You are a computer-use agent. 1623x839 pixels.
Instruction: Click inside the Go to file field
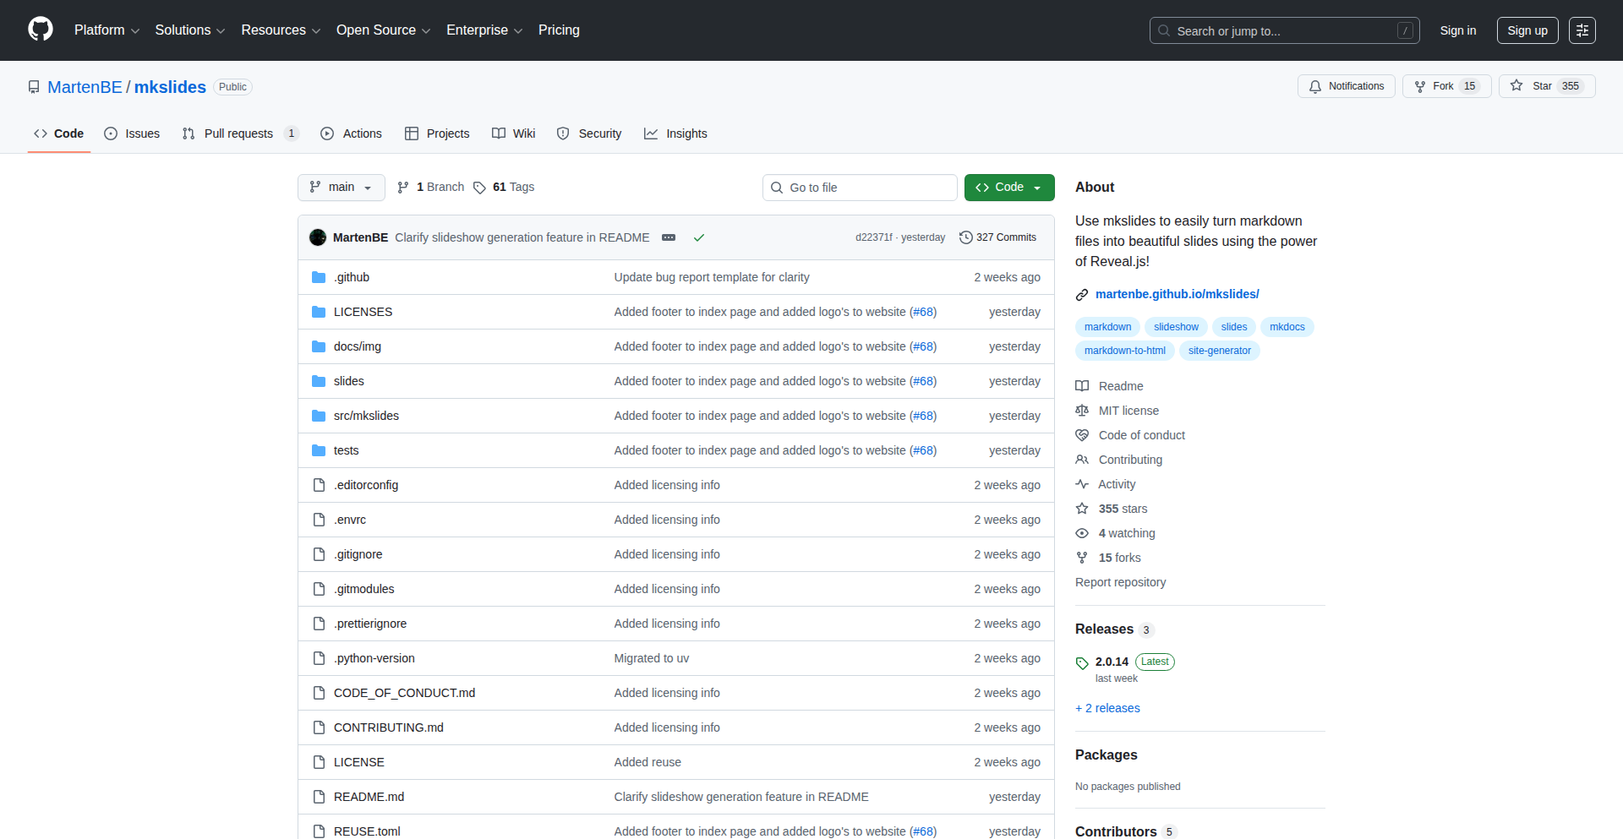(x=860, y=187)
